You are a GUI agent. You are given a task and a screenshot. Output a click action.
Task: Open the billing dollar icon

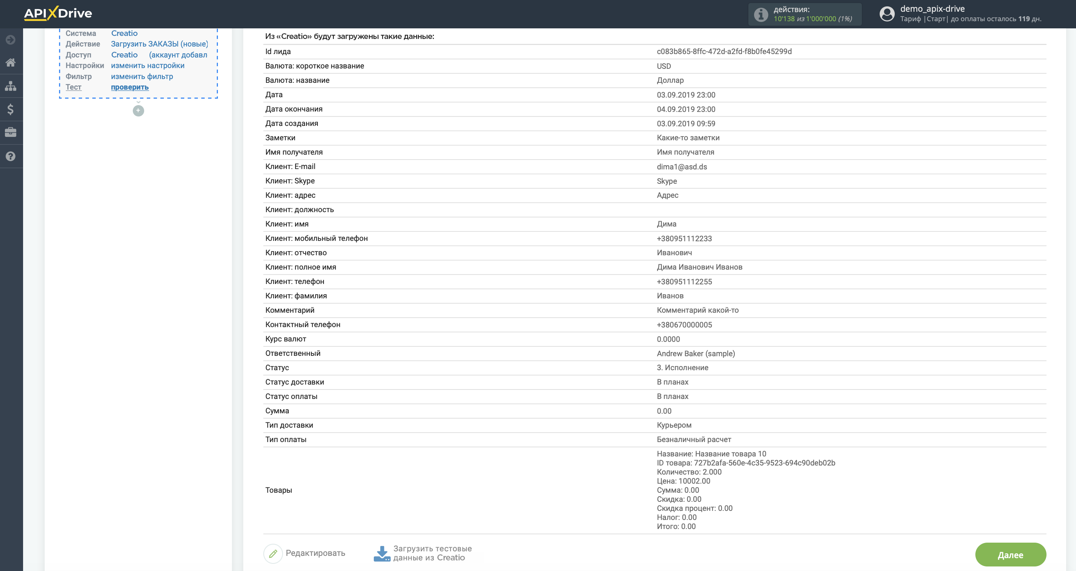(11, 109)
